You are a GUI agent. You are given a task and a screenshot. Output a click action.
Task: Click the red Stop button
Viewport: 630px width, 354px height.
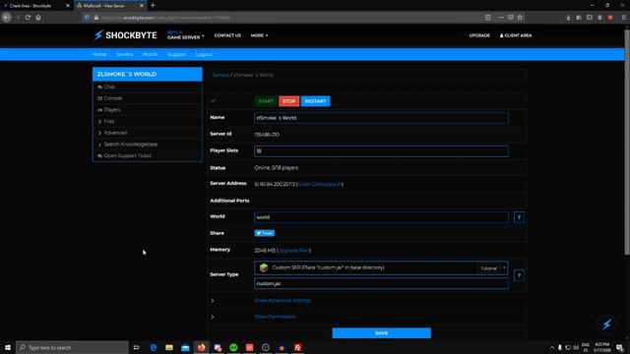pyautogui.click(x=288, y=101)
